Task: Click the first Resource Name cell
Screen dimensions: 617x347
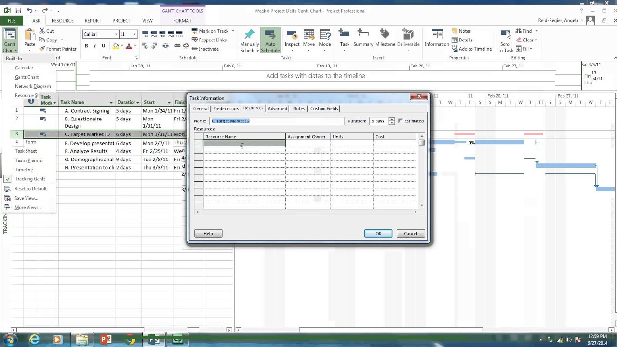Action: (x=244, y=143)
